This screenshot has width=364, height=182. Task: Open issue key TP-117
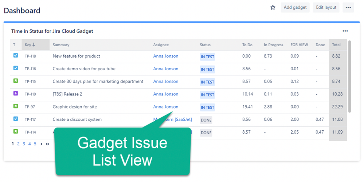click(30, 119)
